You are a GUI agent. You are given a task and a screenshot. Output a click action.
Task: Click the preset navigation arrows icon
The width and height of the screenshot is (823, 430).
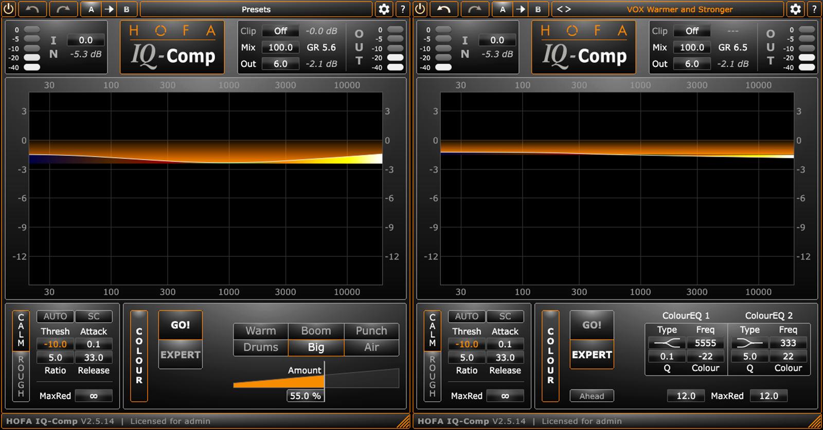click(564, 9)
